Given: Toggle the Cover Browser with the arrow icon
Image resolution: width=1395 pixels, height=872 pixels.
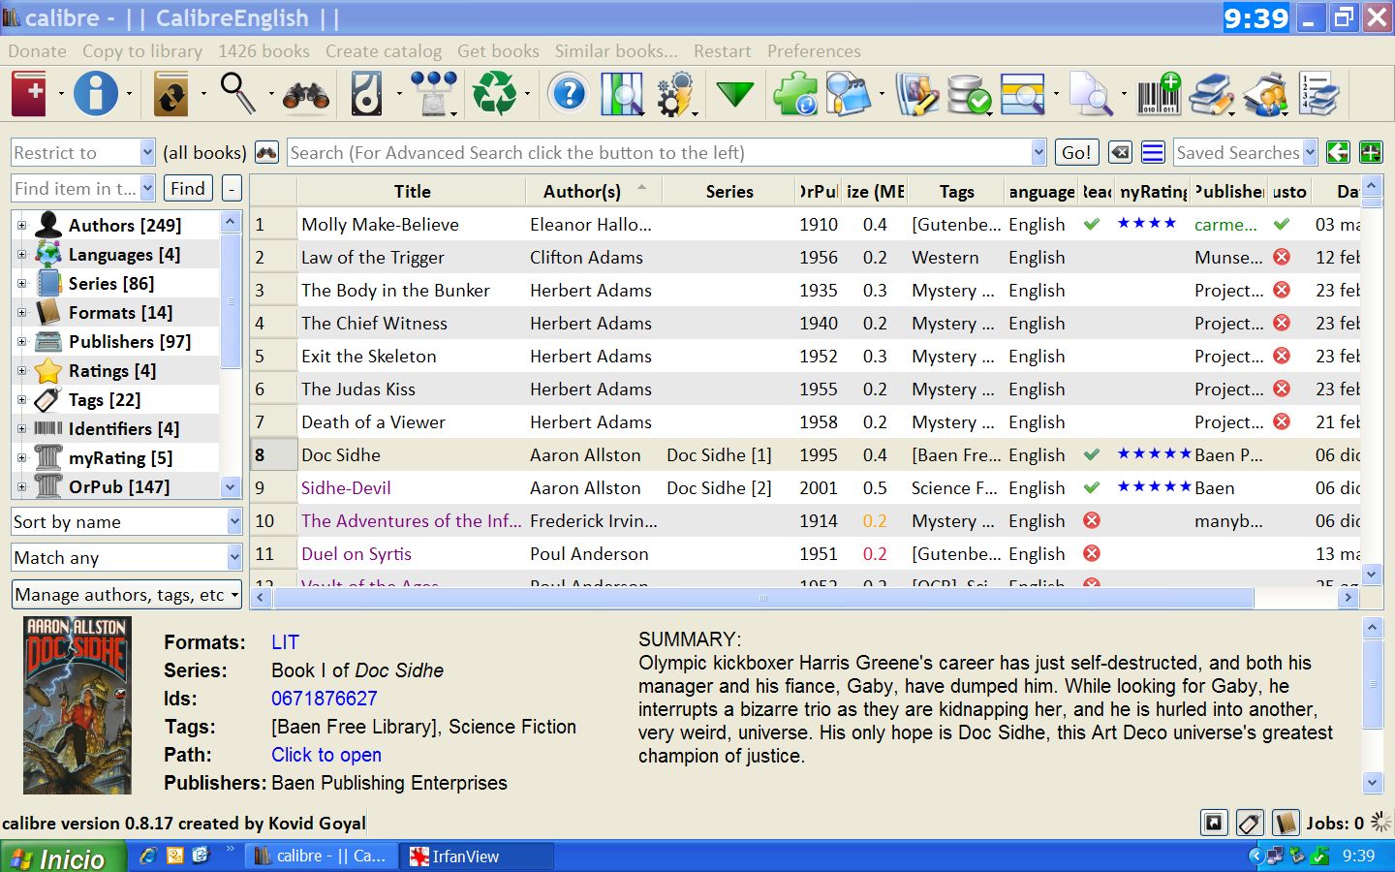Looking at the screenshot, I should (x=1214, y=823).
